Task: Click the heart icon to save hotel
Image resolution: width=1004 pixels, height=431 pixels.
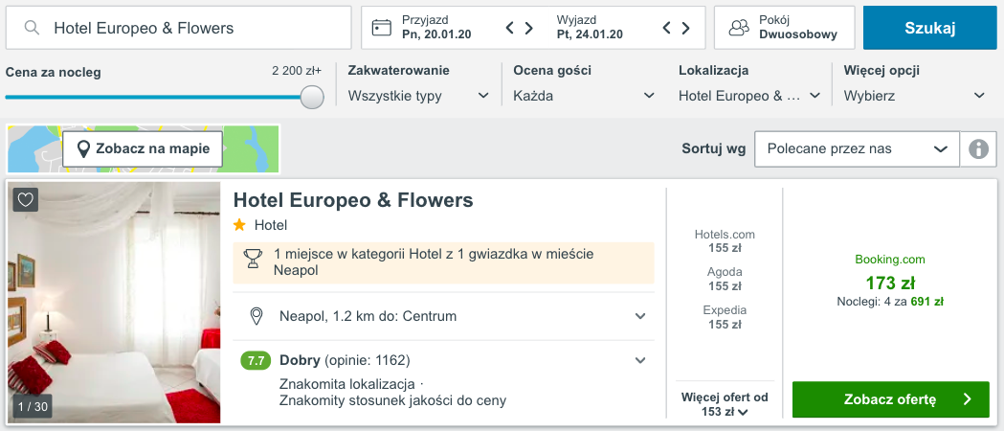Action: click(x=25, y=200)
